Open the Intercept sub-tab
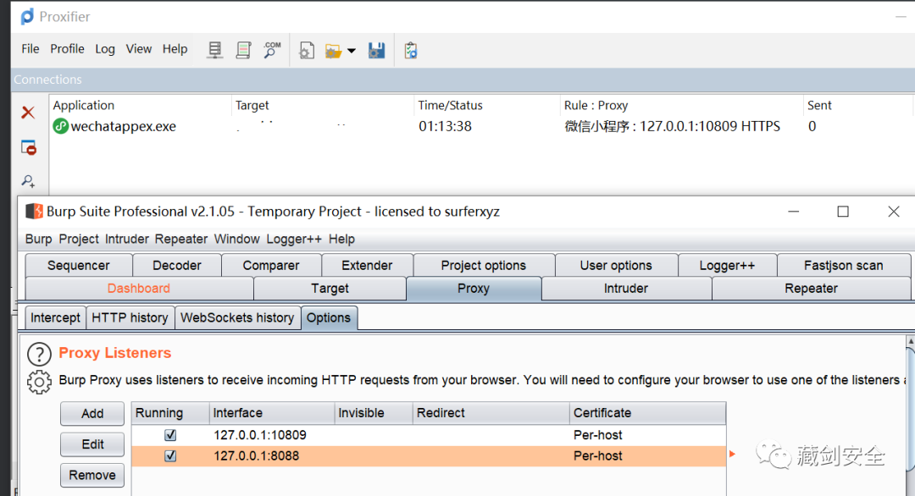Image resolution: width=915 pixels, height=496 pixels. (x=55, y=317)
